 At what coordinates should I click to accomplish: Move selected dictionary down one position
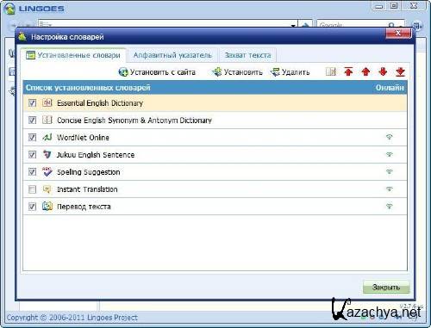383,71
